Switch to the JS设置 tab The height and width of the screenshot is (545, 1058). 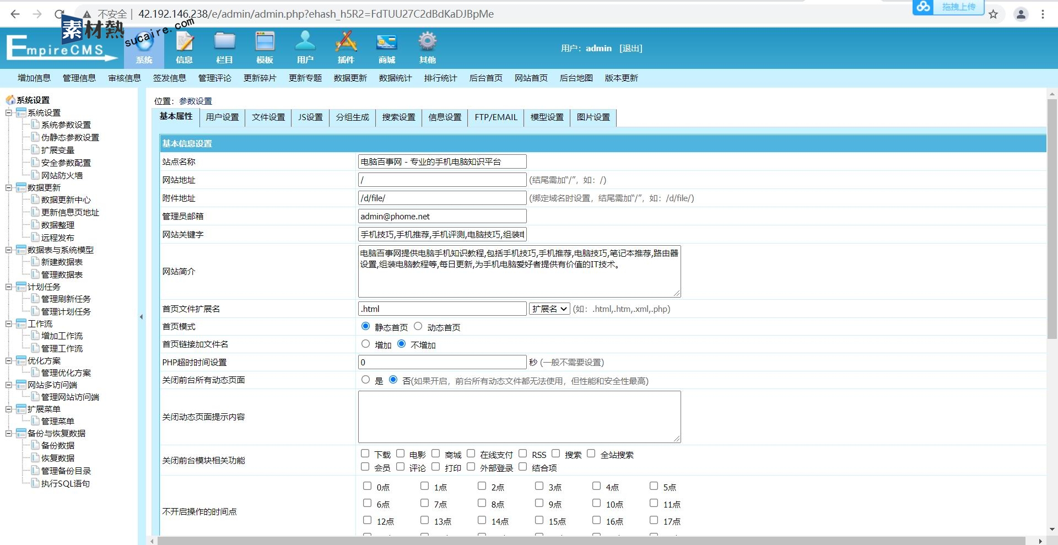click(310, 117)
